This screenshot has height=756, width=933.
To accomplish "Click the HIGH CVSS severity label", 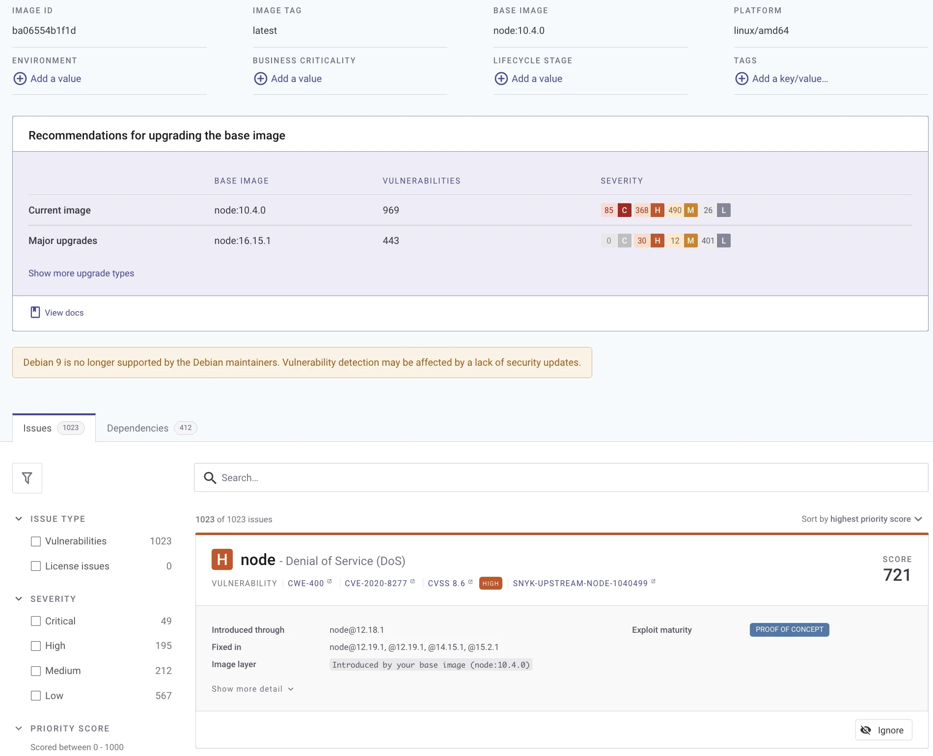I will click(490, 583).
